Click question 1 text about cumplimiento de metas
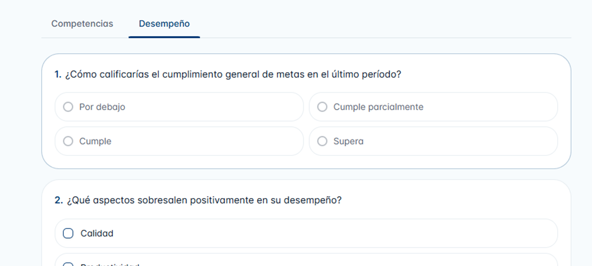The width and height of the screenshot is (592, 266). (233, 75)
